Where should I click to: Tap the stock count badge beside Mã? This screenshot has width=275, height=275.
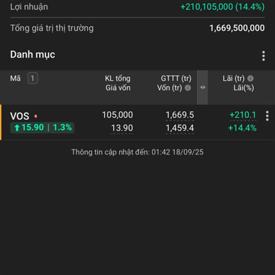[x=32, y=78]
